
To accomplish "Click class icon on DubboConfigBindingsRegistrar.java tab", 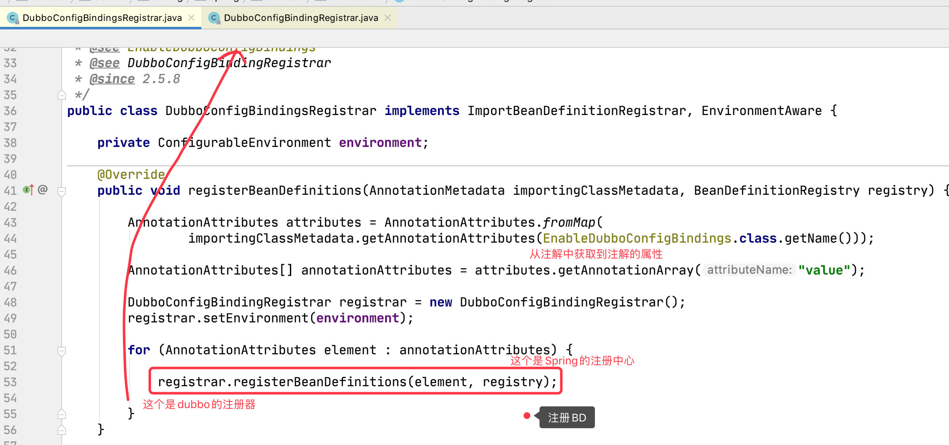I will pyautogui.click(x=13, y=18).
